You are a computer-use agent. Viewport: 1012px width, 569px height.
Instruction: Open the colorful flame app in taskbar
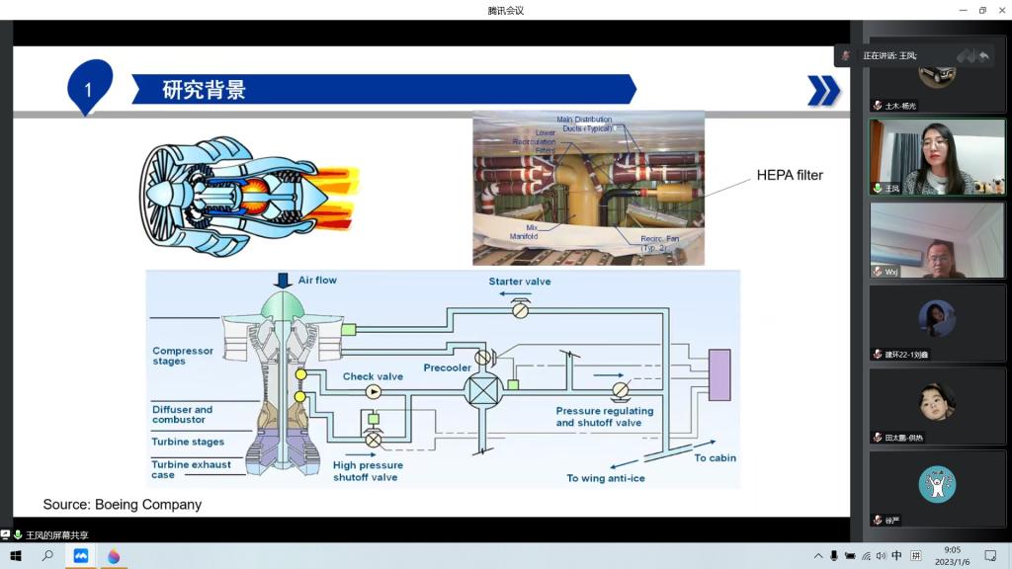coord(114,556)
